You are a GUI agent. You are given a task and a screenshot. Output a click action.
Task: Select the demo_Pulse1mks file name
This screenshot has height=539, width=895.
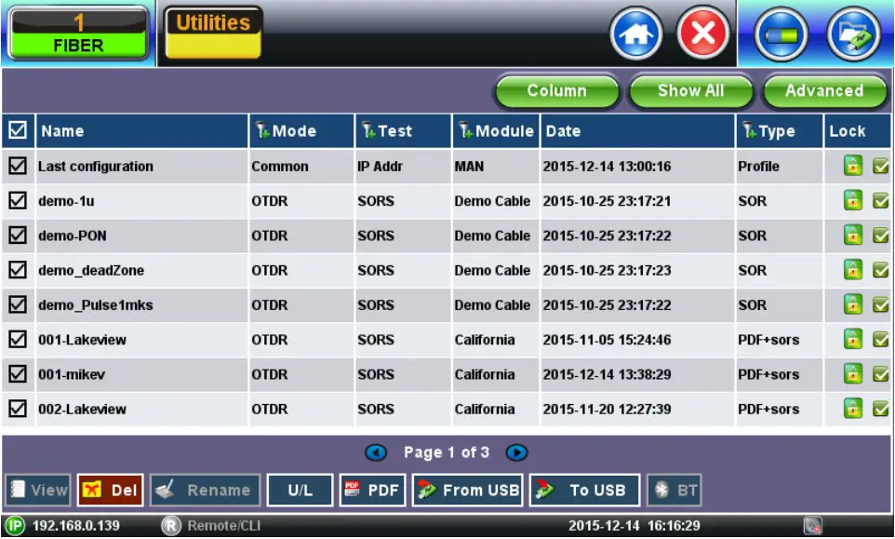pyautogui.click(x=95, y=305)
